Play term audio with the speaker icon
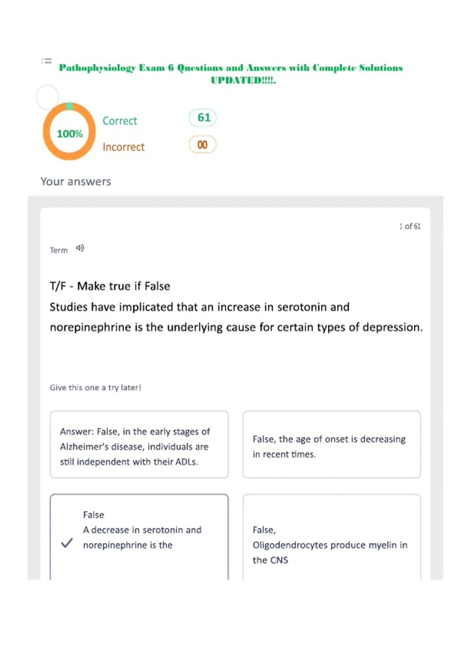This screenshot has height=666, width=470. [80, 248]
